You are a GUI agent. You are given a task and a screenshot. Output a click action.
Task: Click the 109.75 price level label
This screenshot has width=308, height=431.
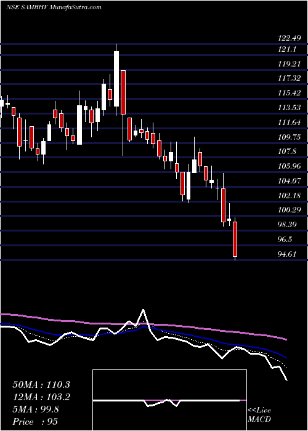click(x=290, y=137)
